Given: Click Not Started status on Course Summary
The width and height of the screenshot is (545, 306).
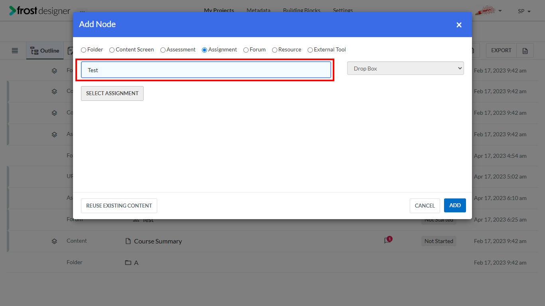Looking at the screenshot, I should (439, 241).
